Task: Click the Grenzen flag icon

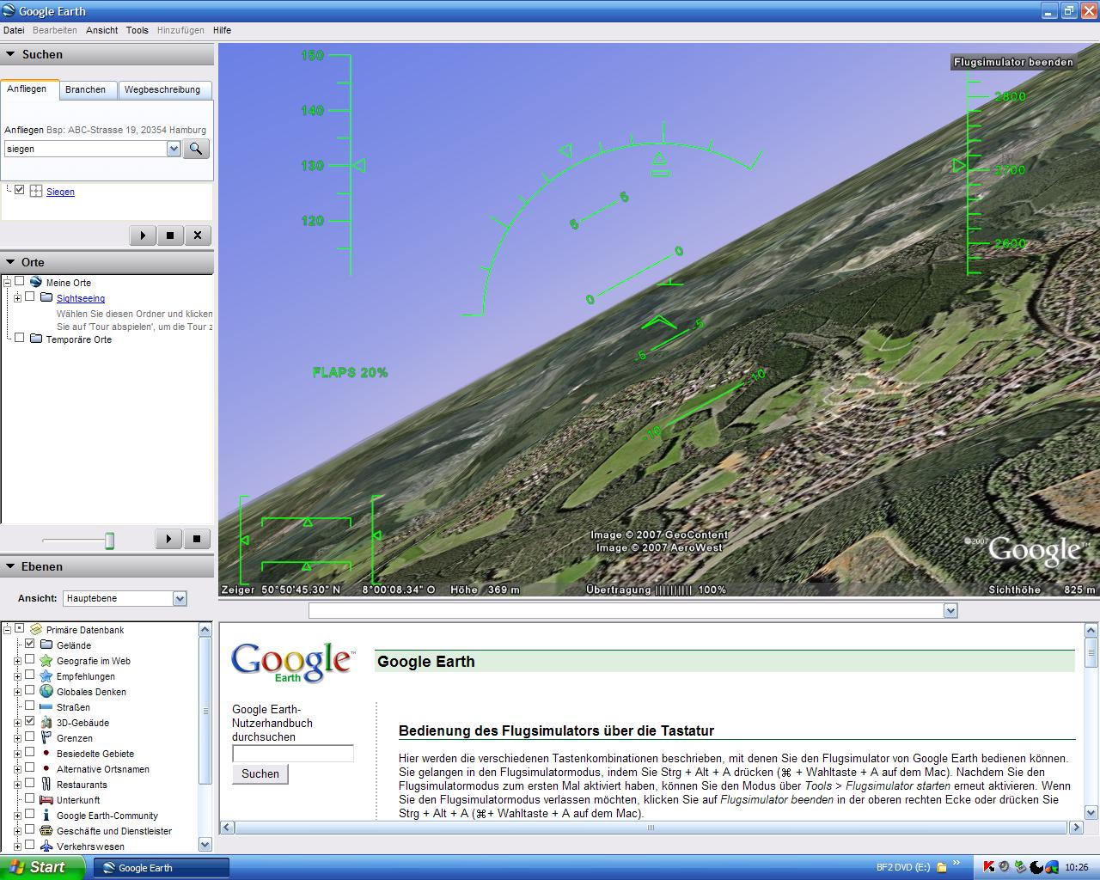Action: click(46, 737)
